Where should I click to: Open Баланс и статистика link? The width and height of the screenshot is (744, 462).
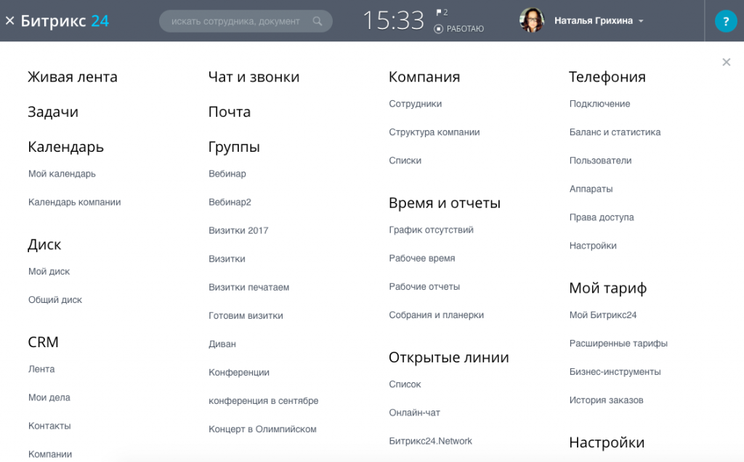point(615,132)
